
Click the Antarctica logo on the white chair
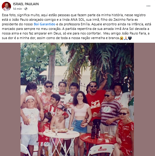(102, 150)
